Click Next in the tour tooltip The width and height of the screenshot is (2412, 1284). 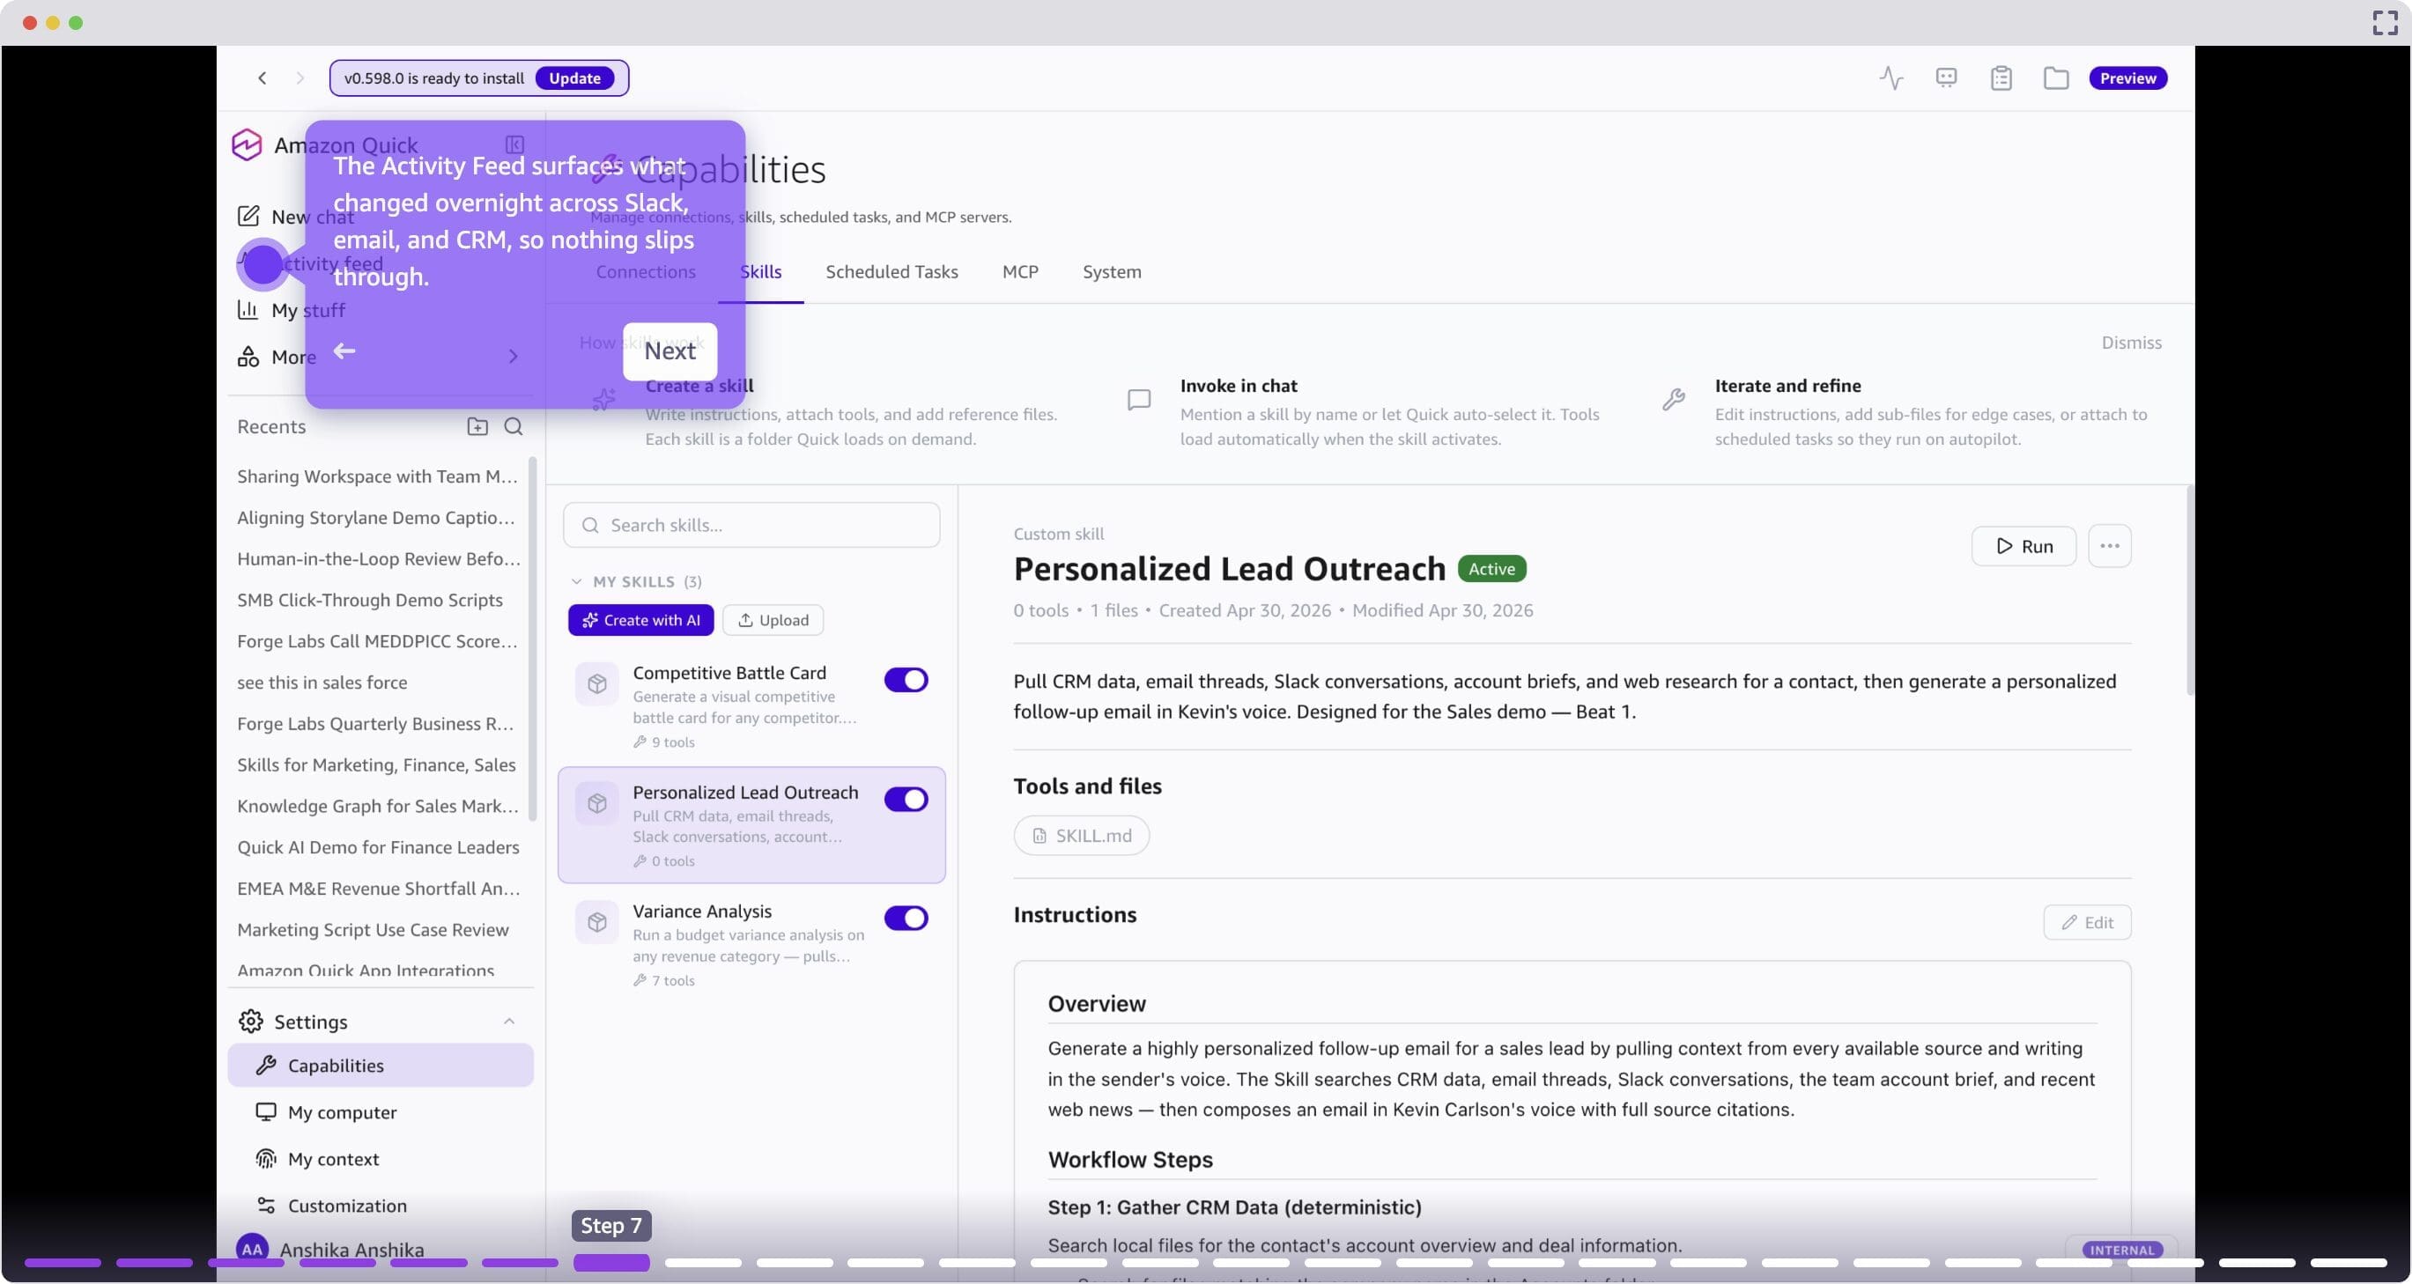[670, 351]
